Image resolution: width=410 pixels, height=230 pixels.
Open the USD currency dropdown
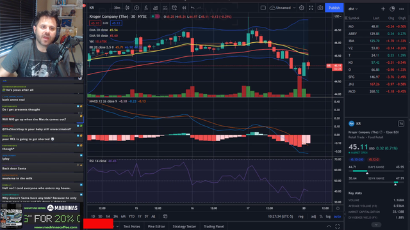tap(338, 17)
